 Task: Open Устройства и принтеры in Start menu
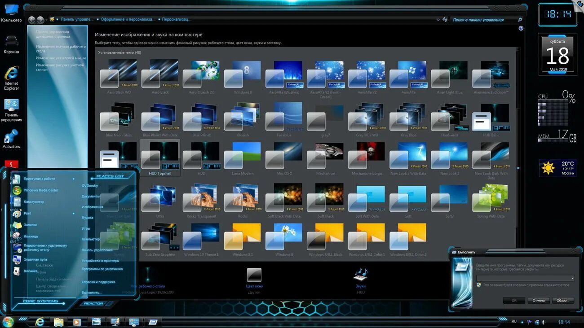(x=100, y=261)
